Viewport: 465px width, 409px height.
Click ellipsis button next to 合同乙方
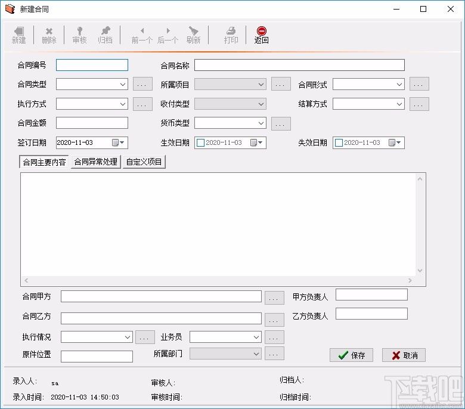point(274,320)
